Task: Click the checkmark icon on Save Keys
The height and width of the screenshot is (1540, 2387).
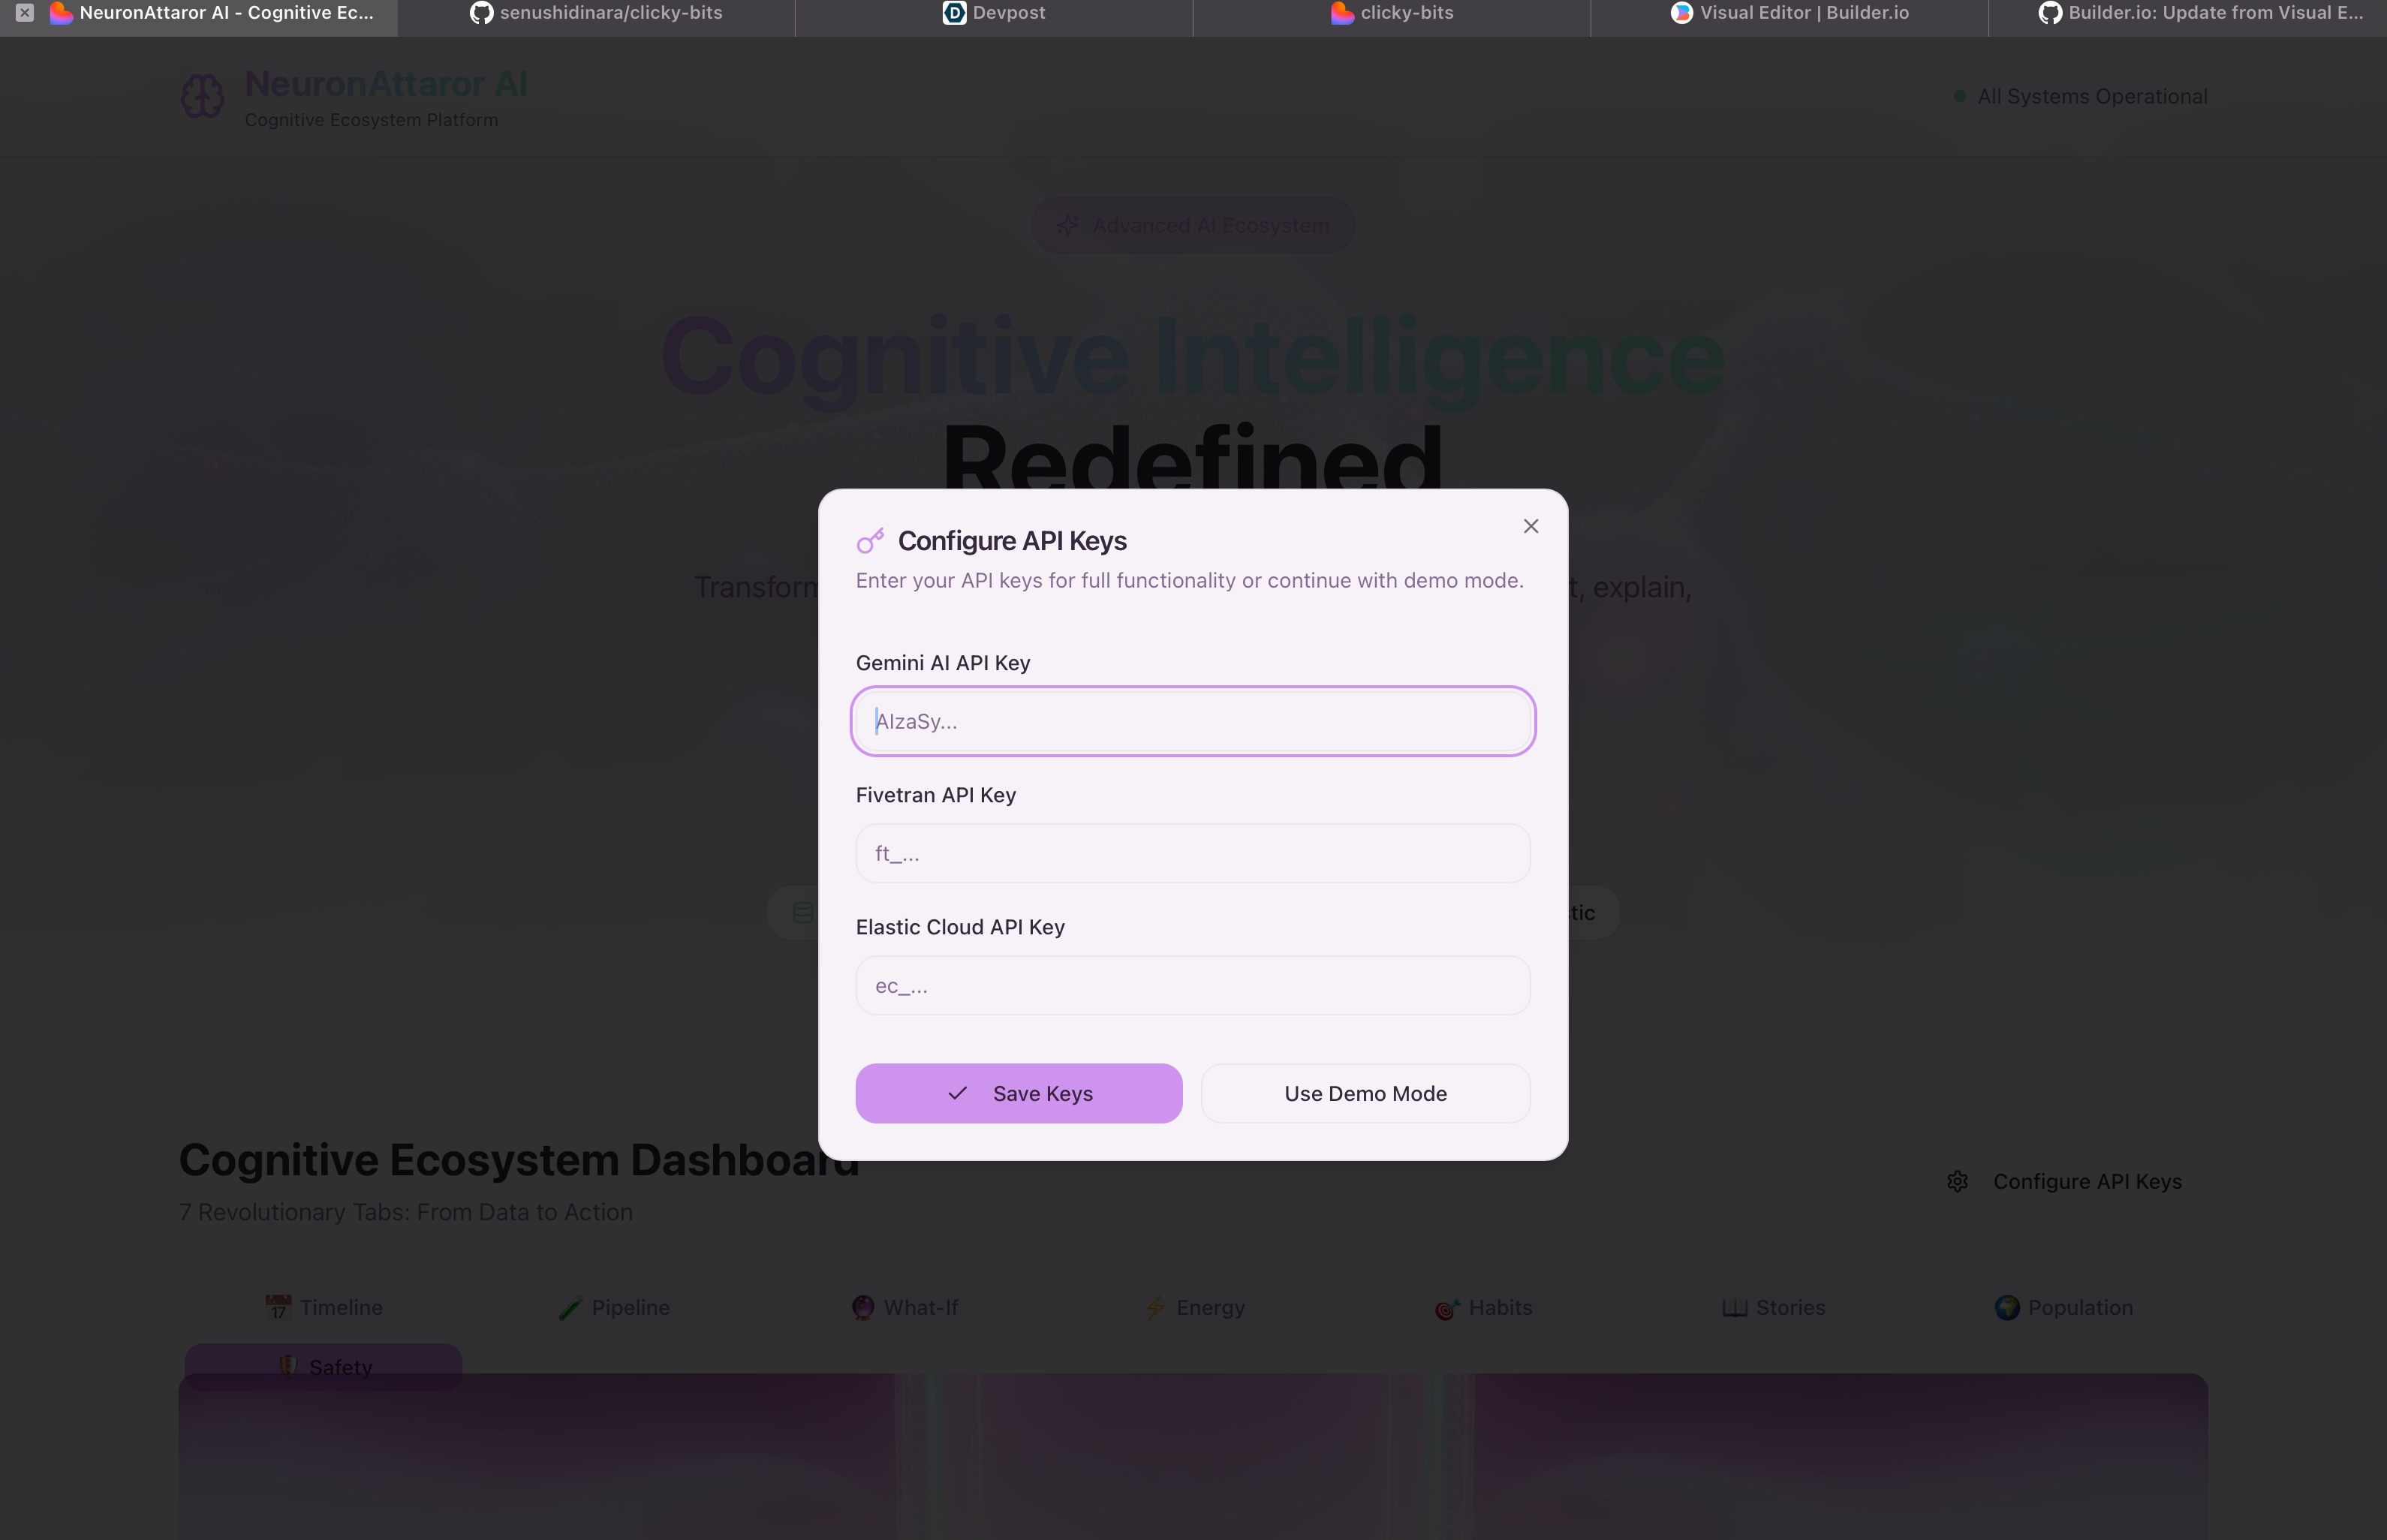Action: click(x=957, y=1093)
